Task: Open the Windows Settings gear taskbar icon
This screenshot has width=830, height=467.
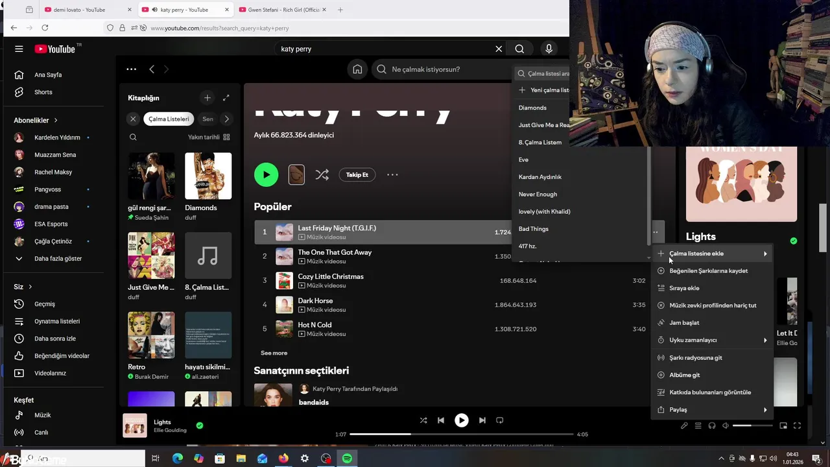Action: [x=305, y=459]
